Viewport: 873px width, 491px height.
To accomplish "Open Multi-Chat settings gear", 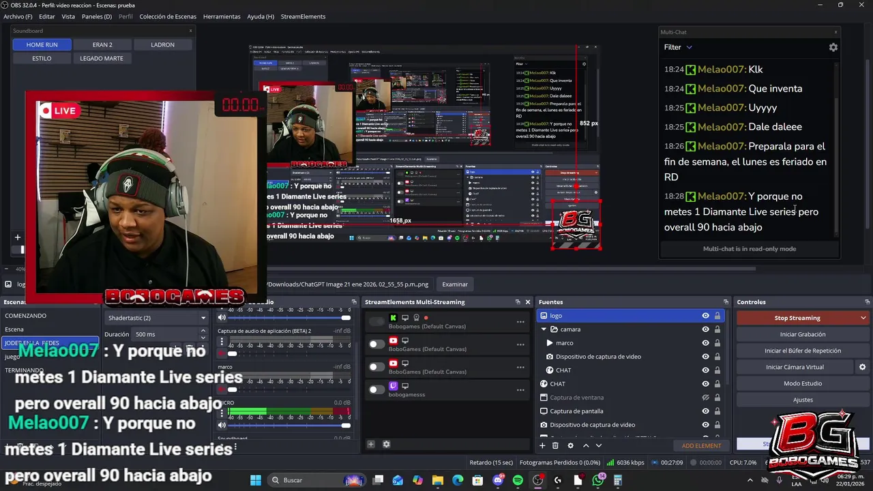I will pyautogui.click(x=833, y=47).
